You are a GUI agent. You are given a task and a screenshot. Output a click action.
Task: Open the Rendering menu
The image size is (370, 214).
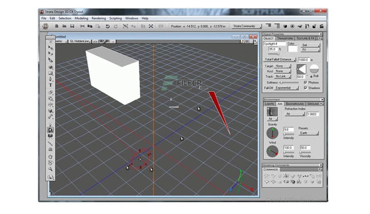(99, 18)
